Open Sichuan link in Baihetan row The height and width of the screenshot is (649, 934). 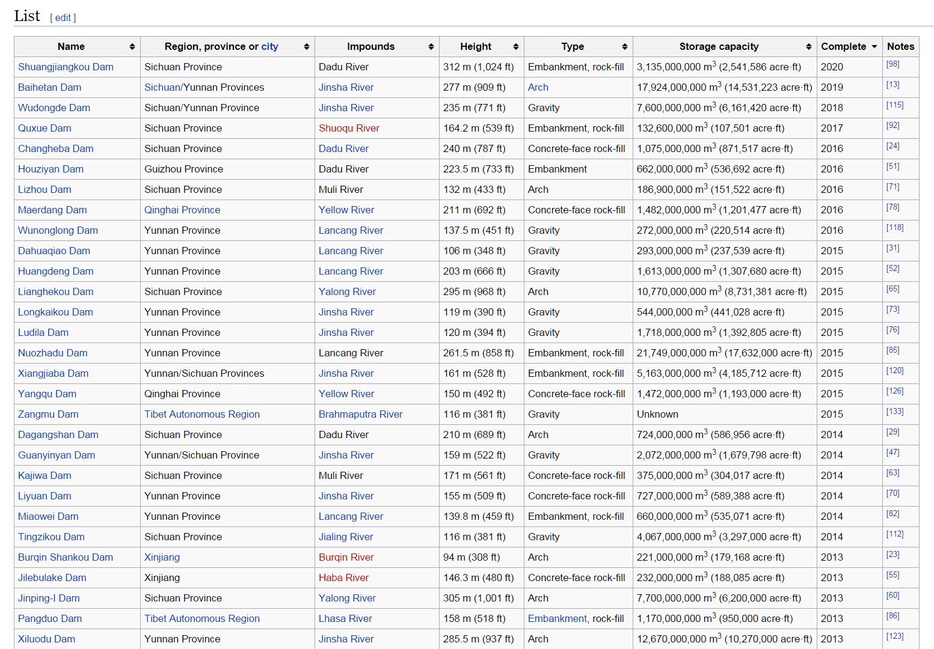click(x=162, y=88)
